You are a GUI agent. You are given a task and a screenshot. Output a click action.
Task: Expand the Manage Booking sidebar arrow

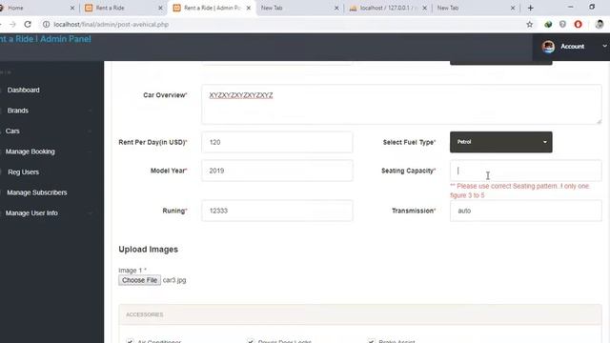[x=90, y=151]
